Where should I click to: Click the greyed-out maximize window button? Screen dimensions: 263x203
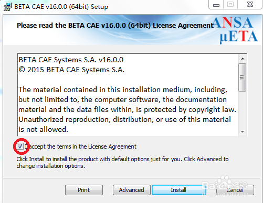230,5
